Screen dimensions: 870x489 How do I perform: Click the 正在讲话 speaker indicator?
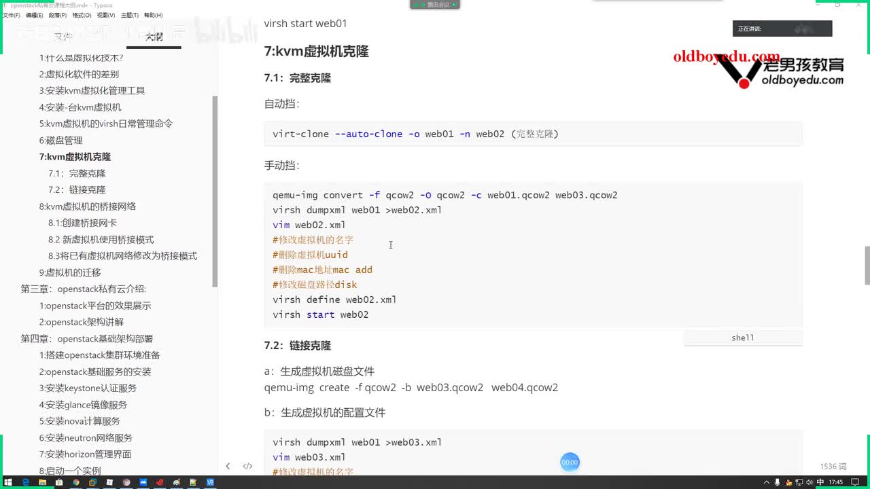(782, 29)
